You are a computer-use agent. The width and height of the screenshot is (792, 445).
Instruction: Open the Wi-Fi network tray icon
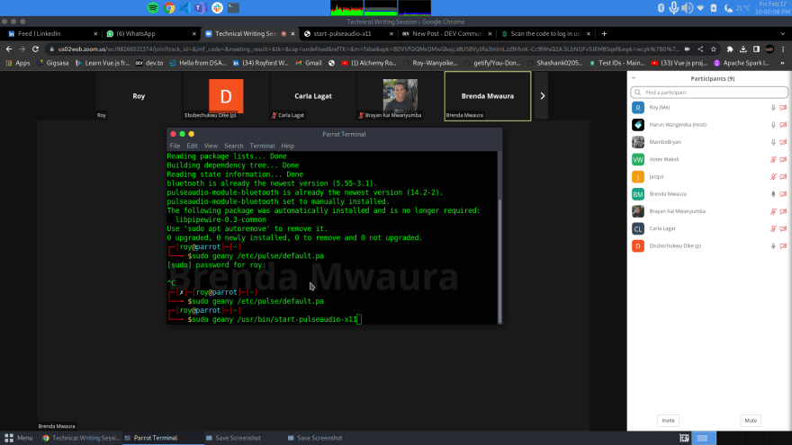700,7
